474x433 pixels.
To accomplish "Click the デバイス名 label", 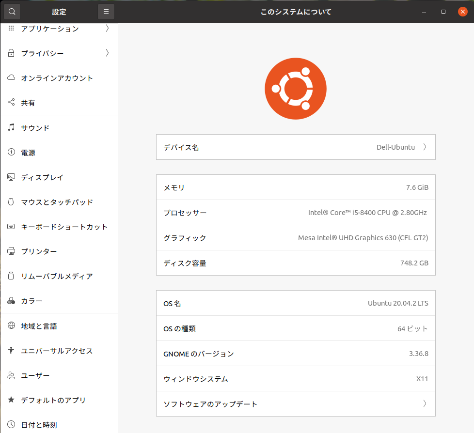I will [x=181, y=147].
